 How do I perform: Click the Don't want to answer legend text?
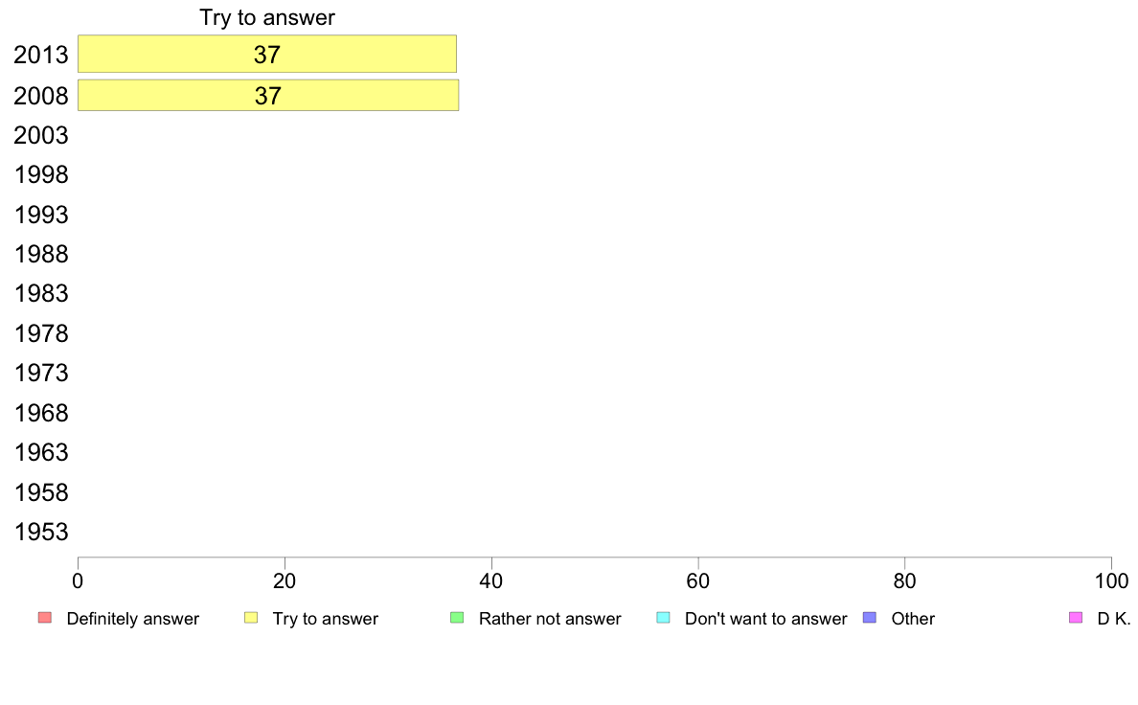pos(765,619)
